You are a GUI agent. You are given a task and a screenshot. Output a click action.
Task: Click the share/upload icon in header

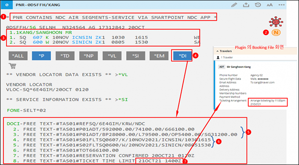coord(246,5)
